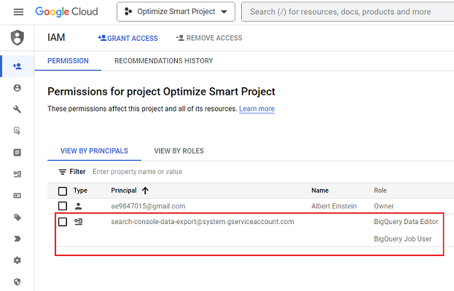Click the GRANT ACCESS button
This screenshot has width=454, height=291.
128,38
